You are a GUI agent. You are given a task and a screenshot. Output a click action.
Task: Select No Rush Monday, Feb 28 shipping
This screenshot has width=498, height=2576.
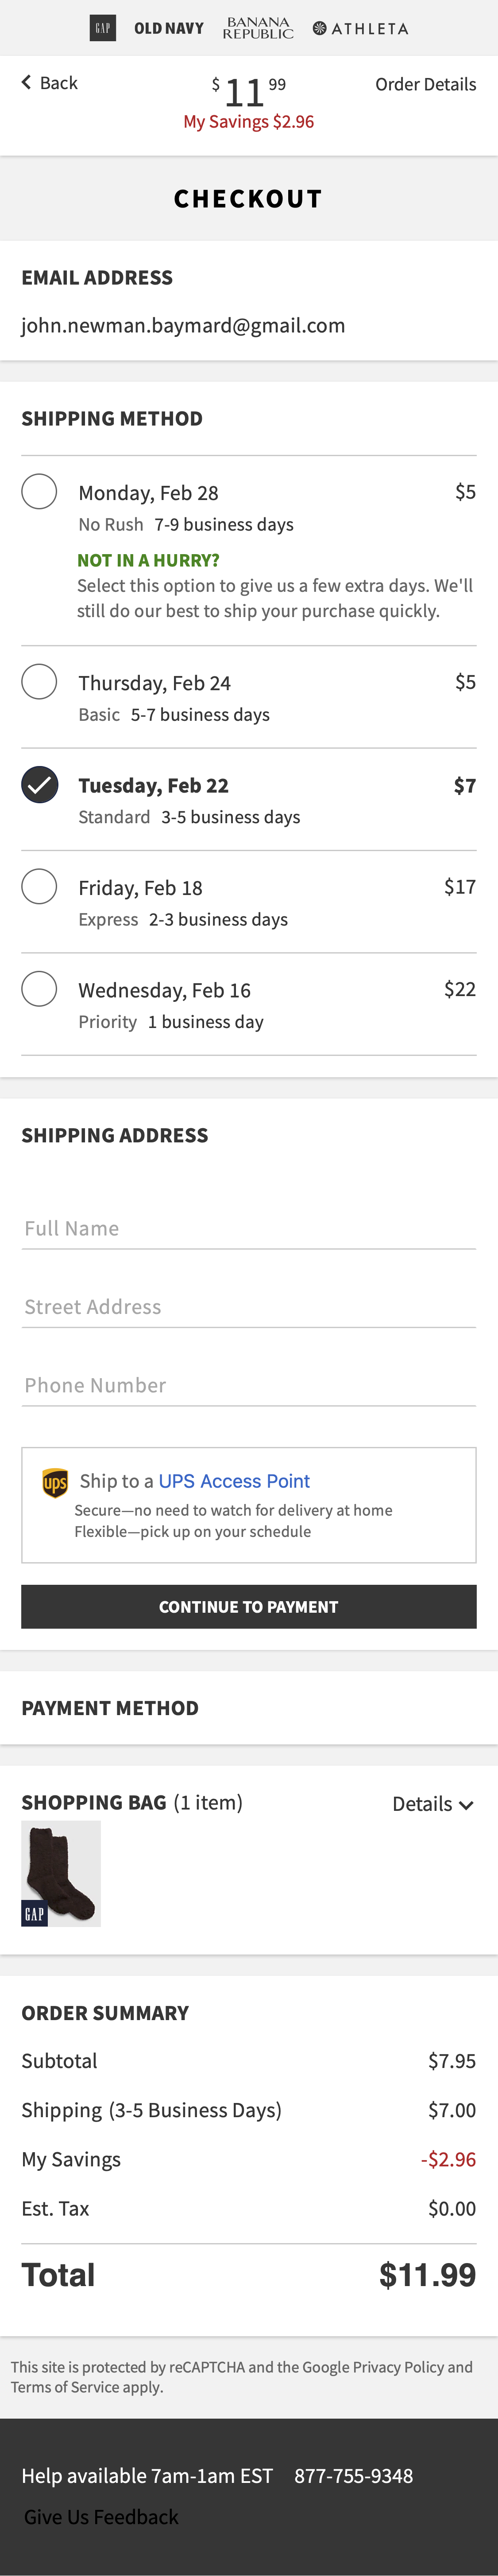click(x=39, y=491)
